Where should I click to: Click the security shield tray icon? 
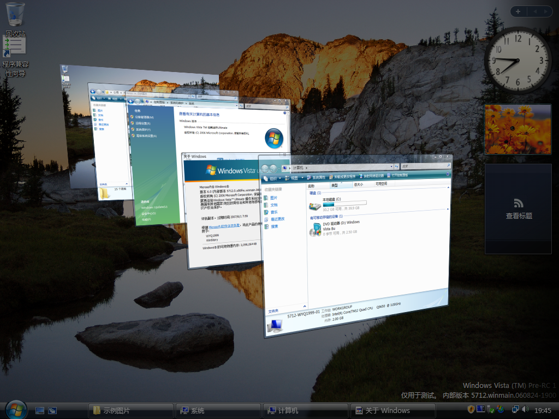[471, 409]
